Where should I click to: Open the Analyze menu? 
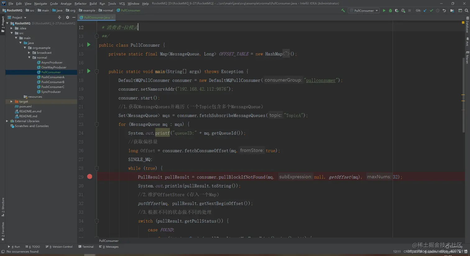point(66,3)
